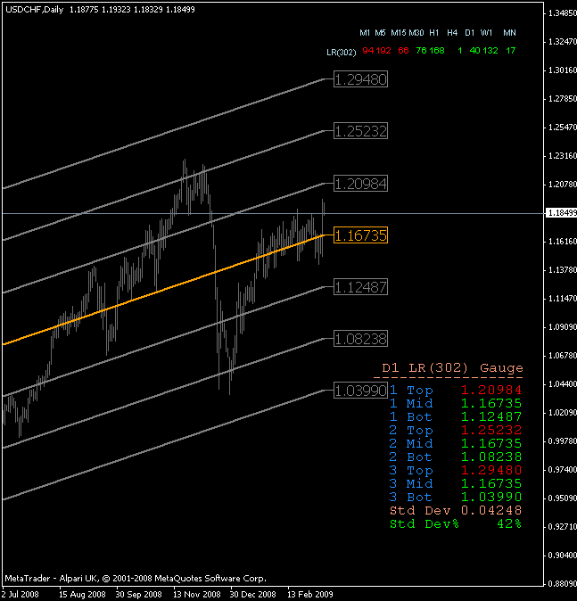Select the M1 timeframe label
577x601 pixels.
pyautogui.click(x=365, y=33)
